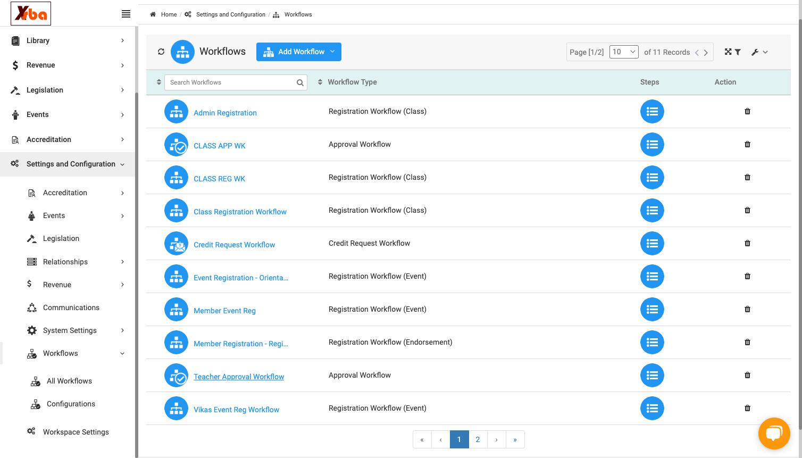The image size is (802, 458).
Task: Open Configurations menu item
Action: [71, 404]
